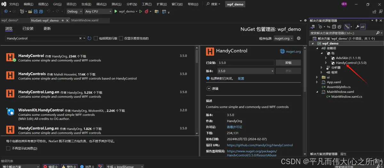Open the nuget.org link
This screenshot has height=168, width=384.
[x=293, y=51]
